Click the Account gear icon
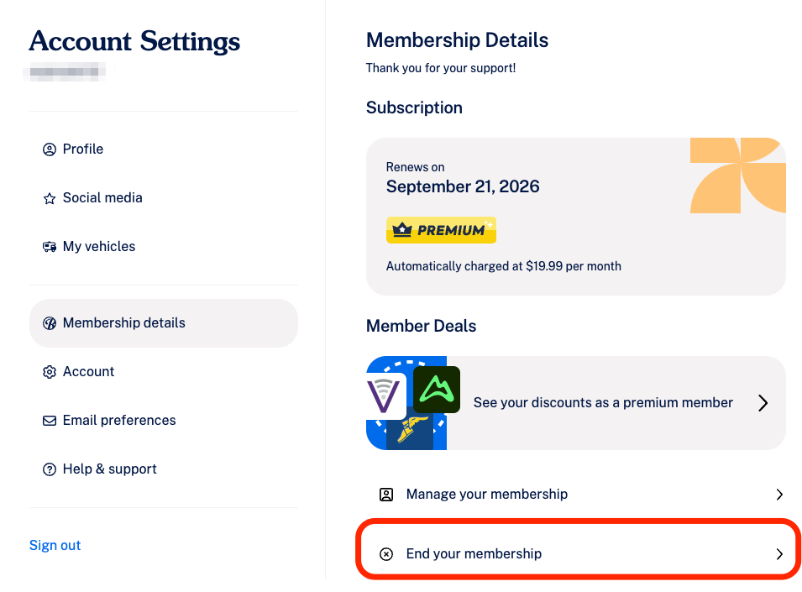The width and height of the screenshot is (802, 592). coord(49,372)
